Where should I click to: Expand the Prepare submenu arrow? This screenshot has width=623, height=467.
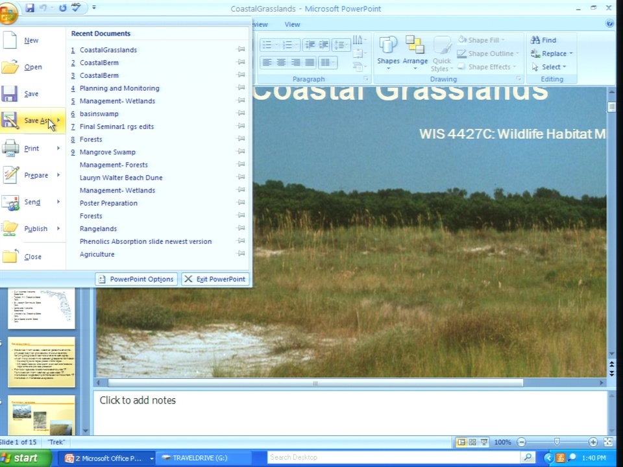coord(58,174)
